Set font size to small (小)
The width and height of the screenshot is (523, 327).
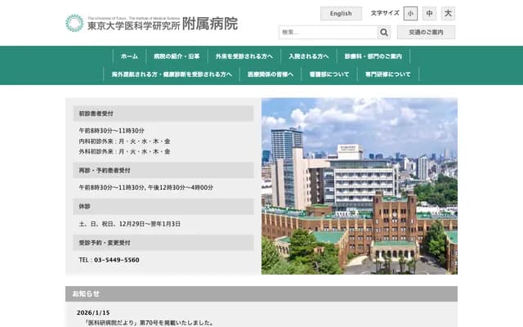(x=410, y=14)
